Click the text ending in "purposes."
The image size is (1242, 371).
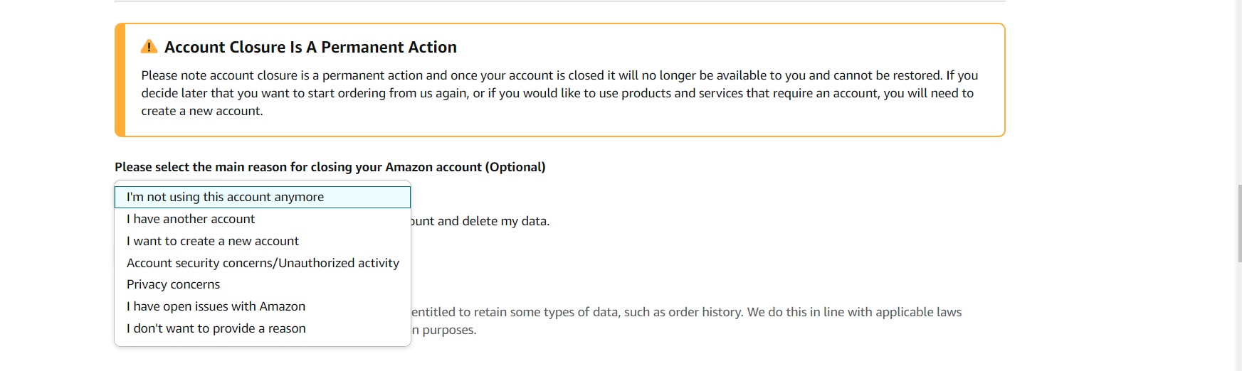tap(444, 330)
